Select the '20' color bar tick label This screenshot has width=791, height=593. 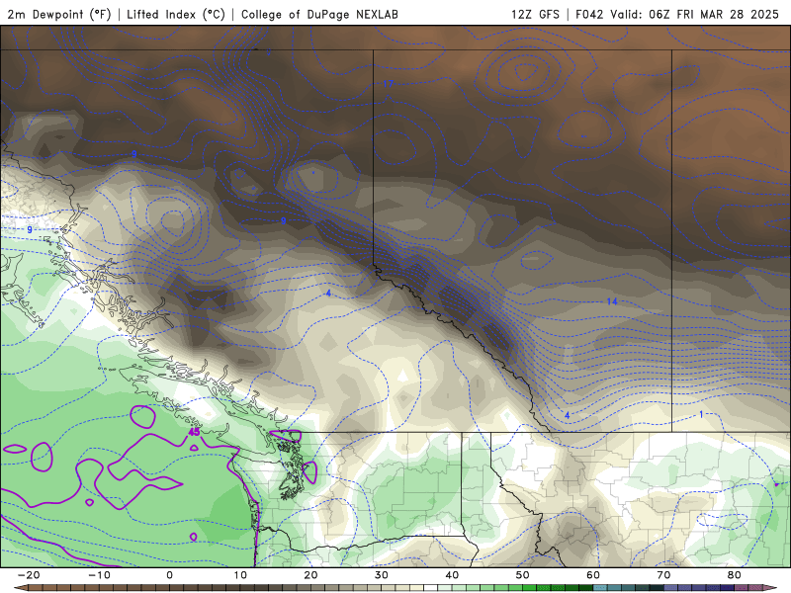click(x=310, y=575)
